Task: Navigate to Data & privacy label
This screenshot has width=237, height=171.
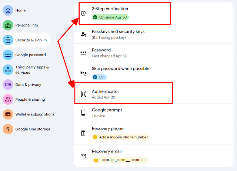Action: (28, 85)
